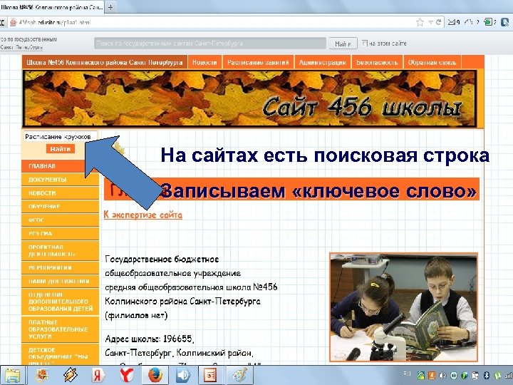This screenshot has height=385, width=513.
Task: Click the government sites search field
Action: click(210, 43)
